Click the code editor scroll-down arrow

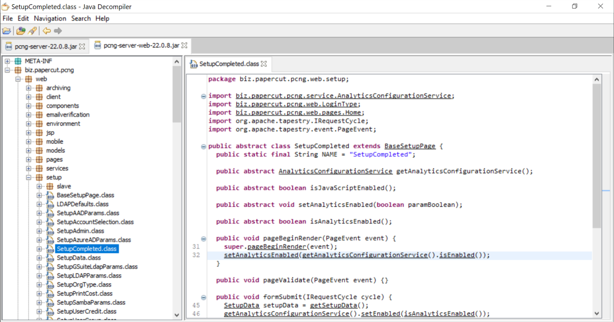point(597,314)
